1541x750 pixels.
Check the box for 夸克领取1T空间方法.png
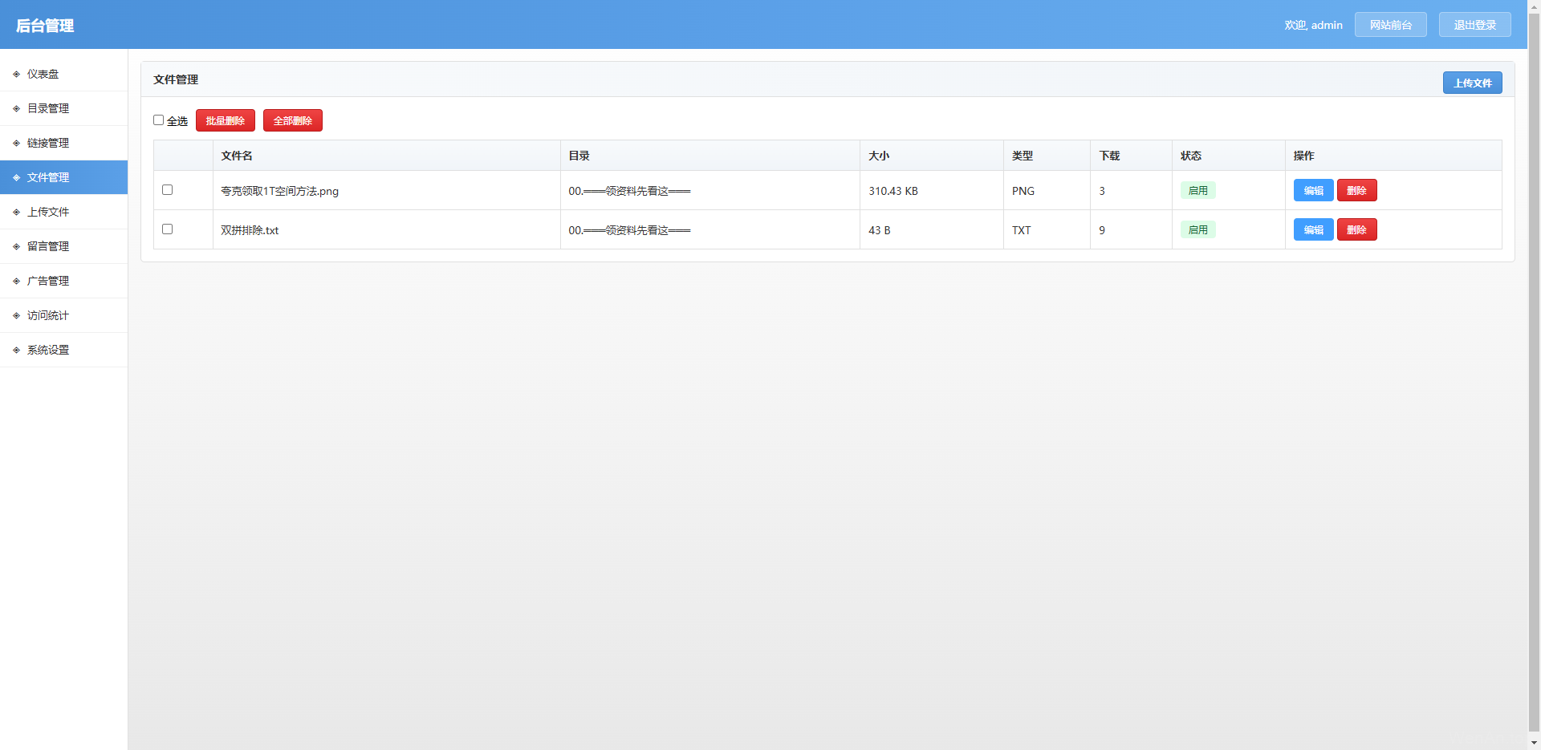pyautogui.click(x=168, y=190)
